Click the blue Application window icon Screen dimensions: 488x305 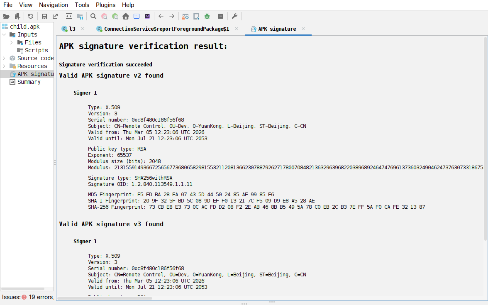click(x=136, y=16)
